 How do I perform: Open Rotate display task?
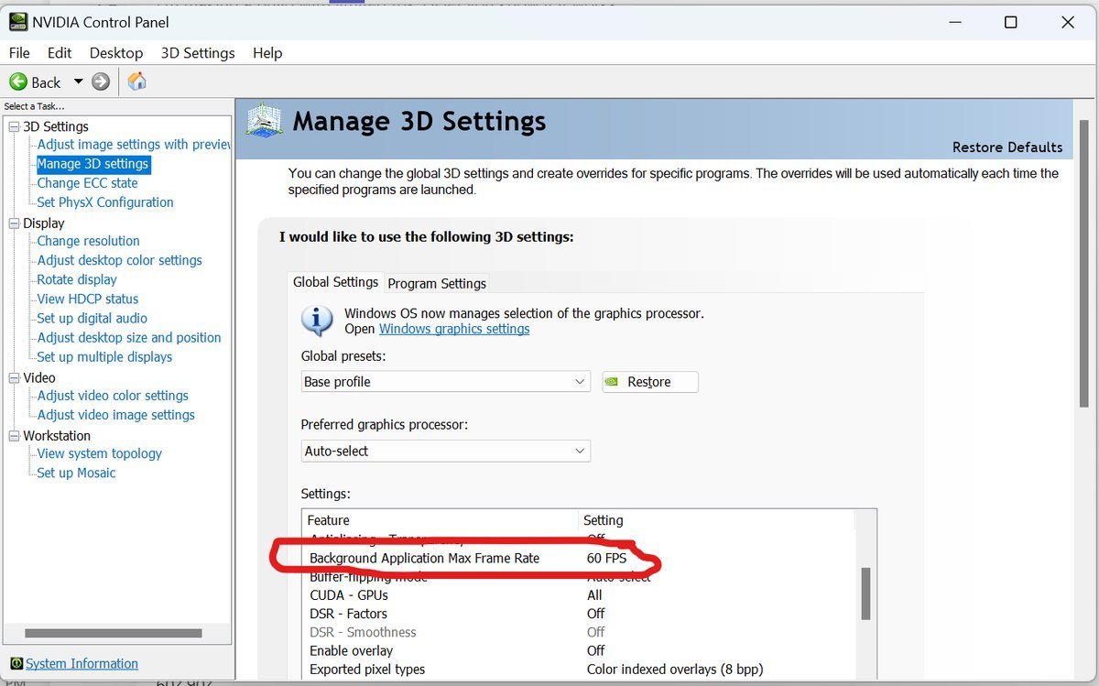pyautogui.click(x=77, y=279)
